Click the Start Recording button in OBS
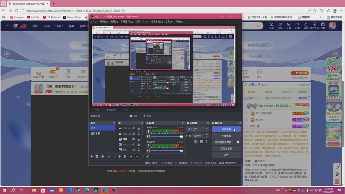The height and width of the screenshot is (194, 345). (226, 135)
